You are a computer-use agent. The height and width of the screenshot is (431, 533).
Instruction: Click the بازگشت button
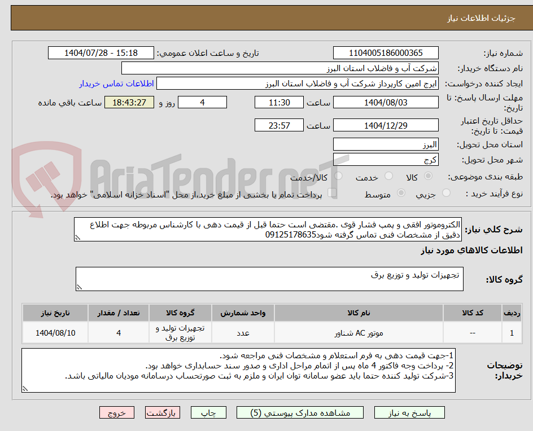(162, 412)
